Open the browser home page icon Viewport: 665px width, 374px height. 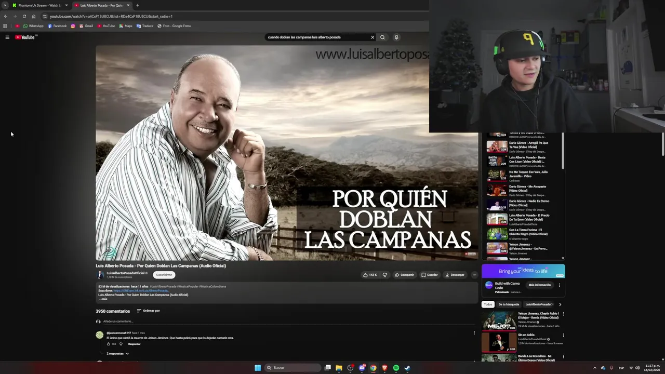point(34,16)
